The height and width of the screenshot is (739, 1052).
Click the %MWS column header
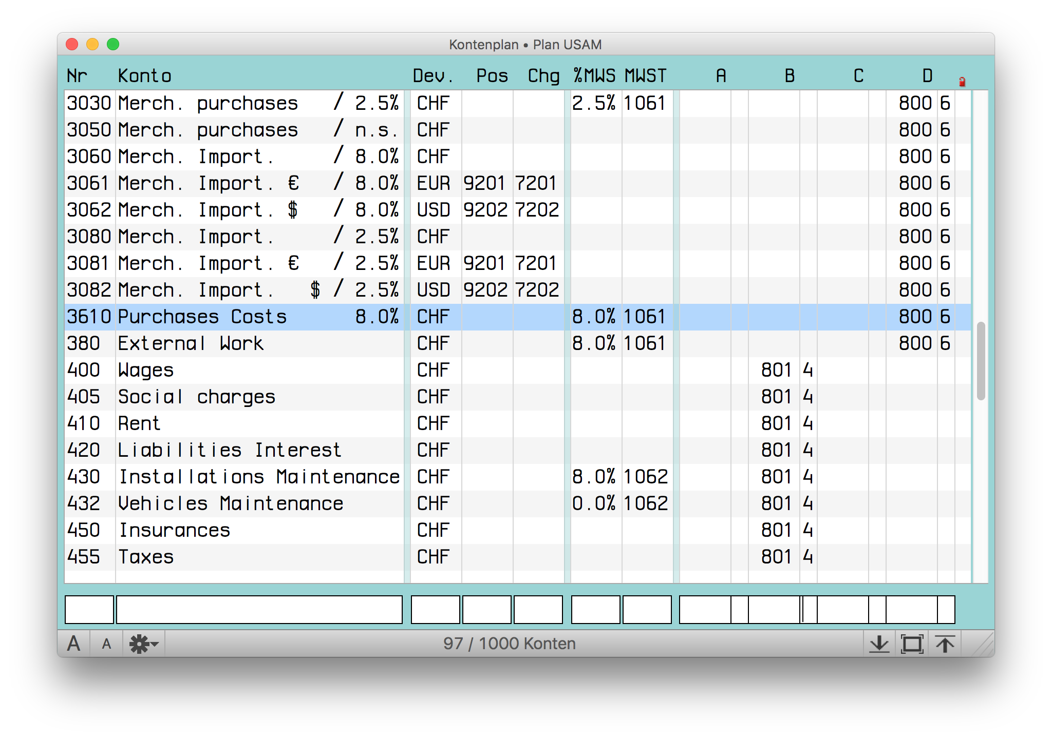coord(594,76)
